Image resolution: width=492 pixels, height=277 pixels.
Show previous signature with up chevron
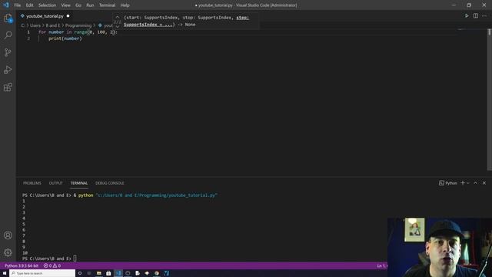pos(118,17)
